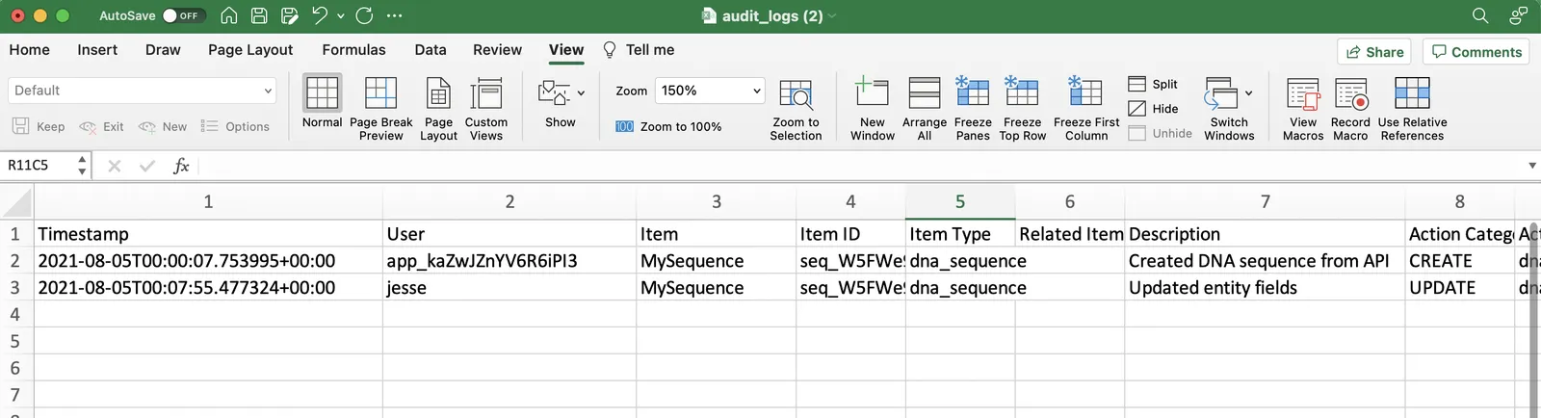Switch to Page Break Preview
The image size is (1541, 418).
click(x=380, y=109)
